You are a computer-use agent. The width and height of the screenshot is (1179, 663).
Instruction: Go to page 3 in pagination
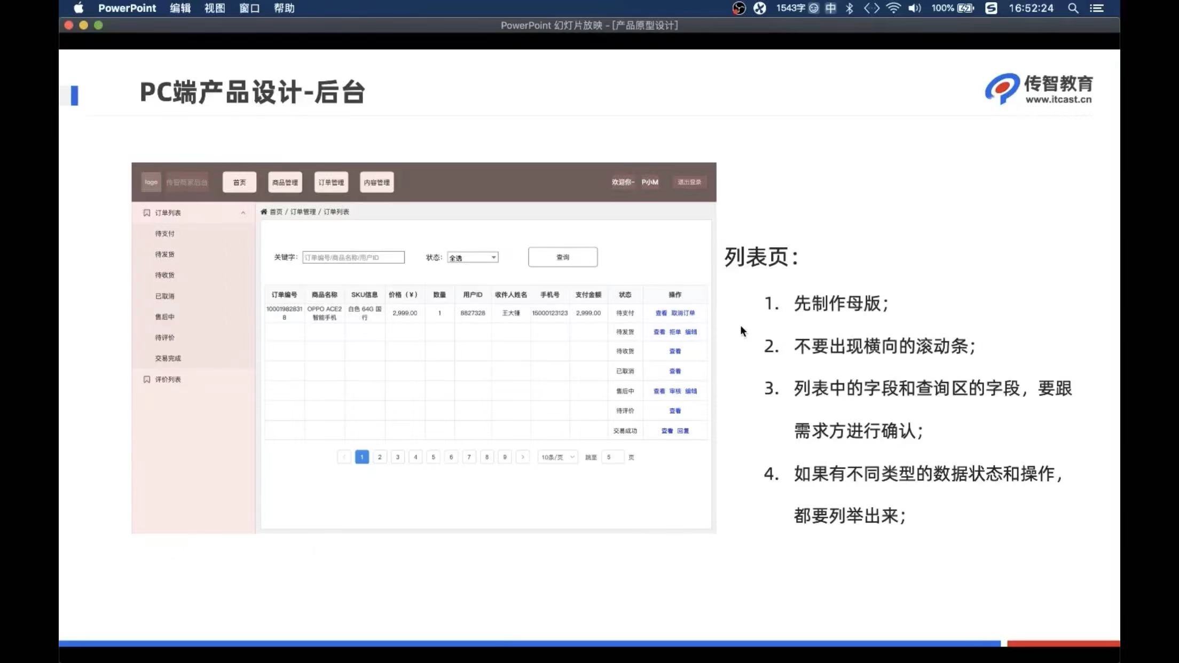397,457
